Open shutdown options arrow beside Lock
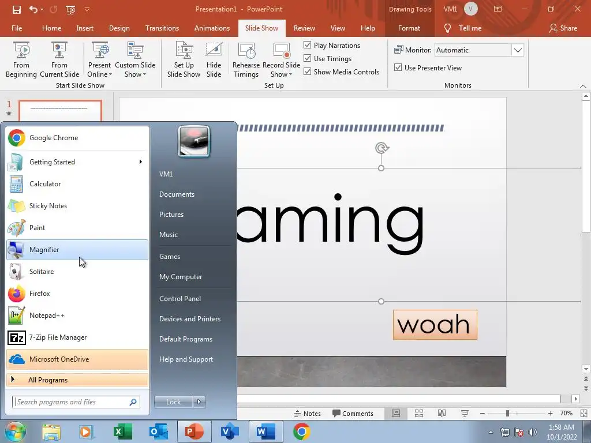Screen dimensions: 591x443 199,402
